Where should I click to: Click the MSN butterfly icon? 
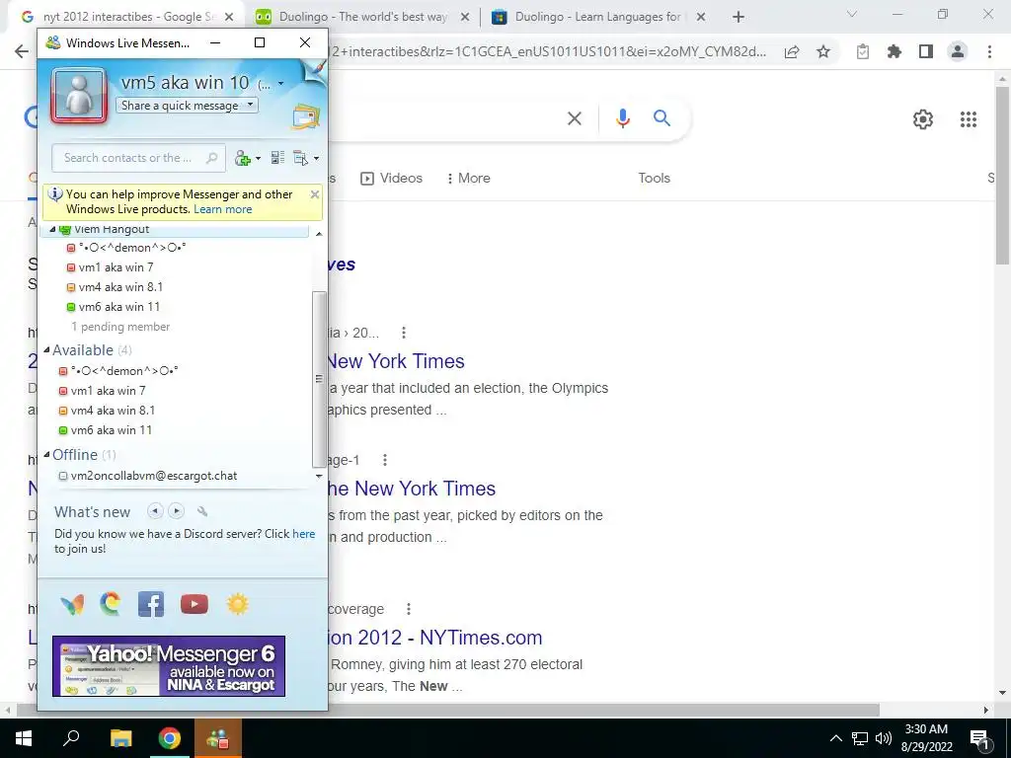tap(72, 605)
